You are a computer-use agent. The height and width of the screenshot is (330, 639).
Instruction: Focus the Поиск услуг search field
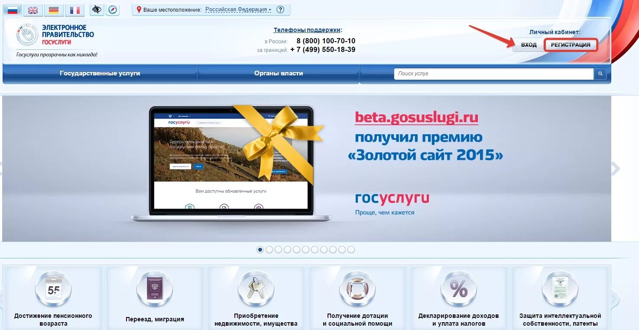pos(494,74)
